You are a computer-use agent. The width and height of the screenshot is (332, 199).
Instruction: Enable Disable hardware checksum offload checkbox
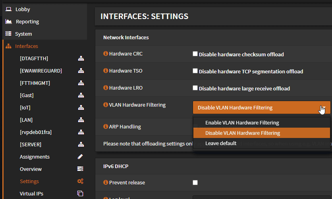[195, 54]
